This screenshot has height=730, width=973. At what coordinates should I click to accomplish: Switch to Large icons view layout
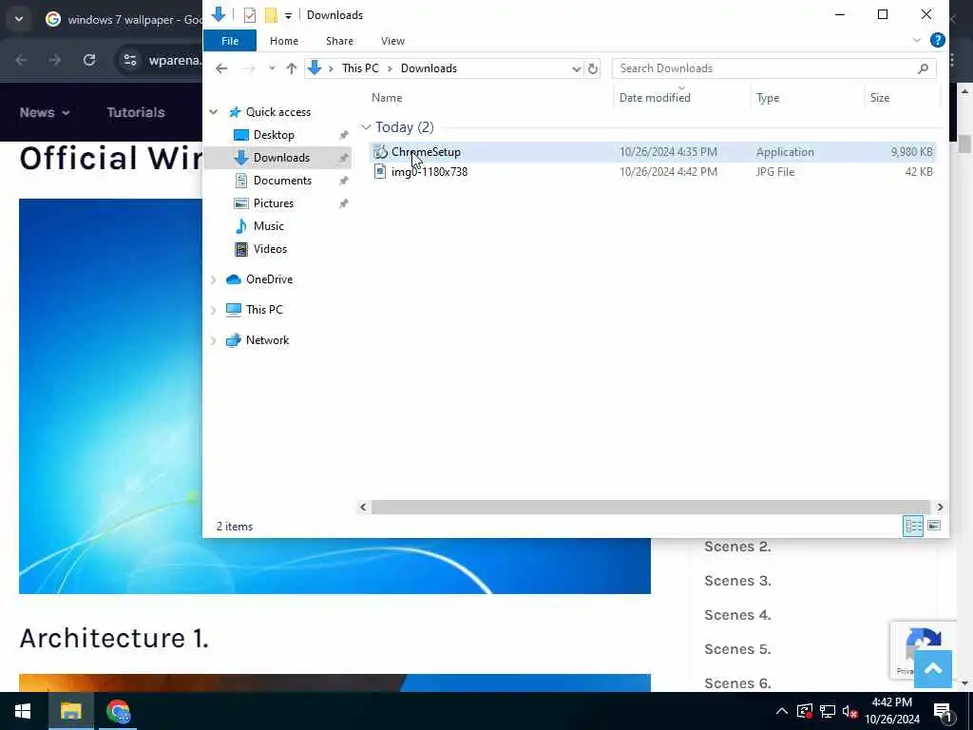coord(934,526)
